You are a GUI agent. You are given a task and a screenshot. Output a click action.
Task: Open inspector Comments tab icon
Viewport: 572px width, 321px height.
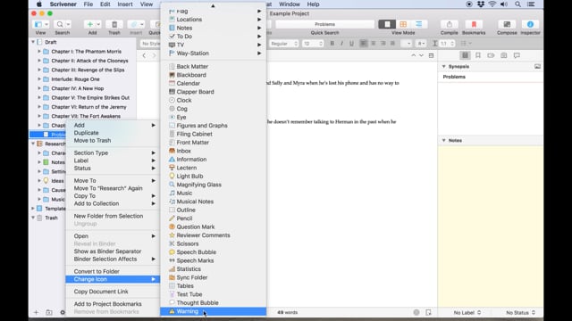coord(517,55)
